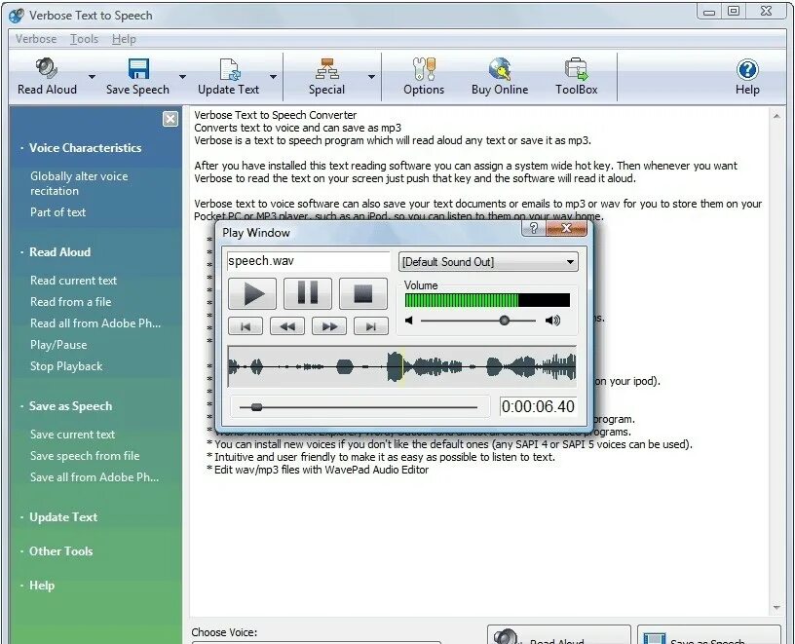Click the 0:00:06.40 time display
Viewport: 795px width, 644px height.
pyautogui.click(x=538, y=406)
